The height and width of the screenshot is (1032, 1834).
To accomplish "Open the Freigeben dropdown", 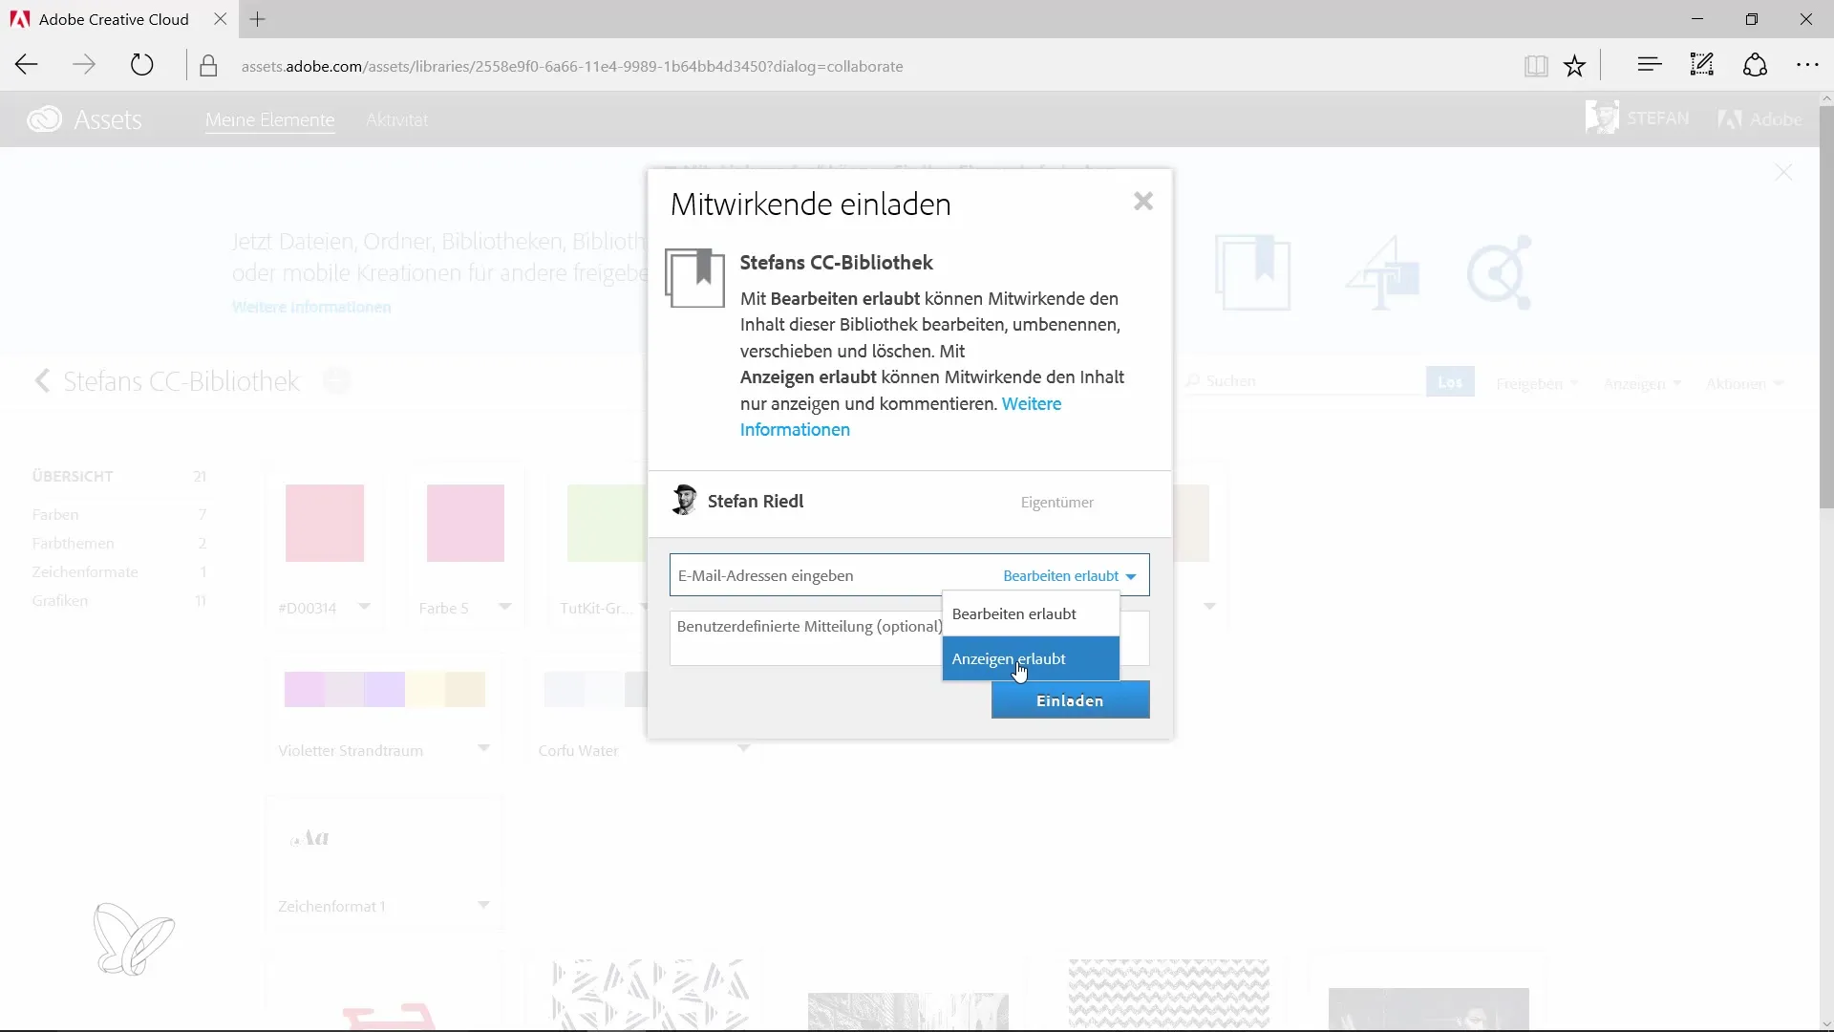I will coord(1537,383).
